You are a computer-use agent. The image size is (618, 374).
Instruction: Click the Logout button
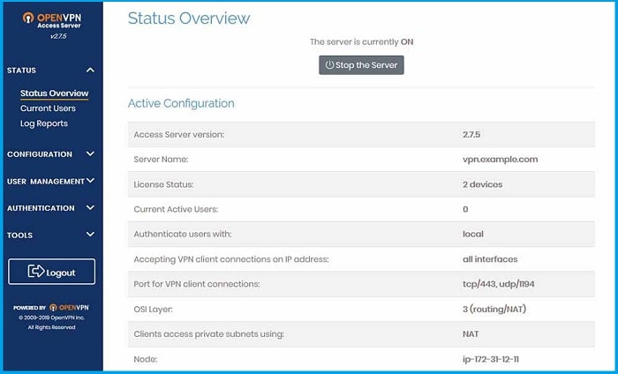[51, 272]
